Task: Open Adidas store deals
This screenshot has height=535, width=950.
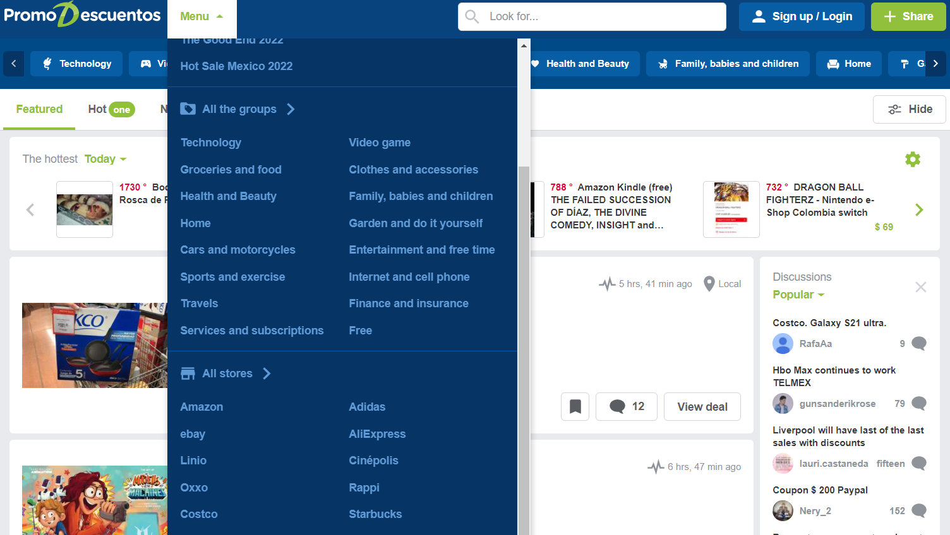Action: pos(367,407)
